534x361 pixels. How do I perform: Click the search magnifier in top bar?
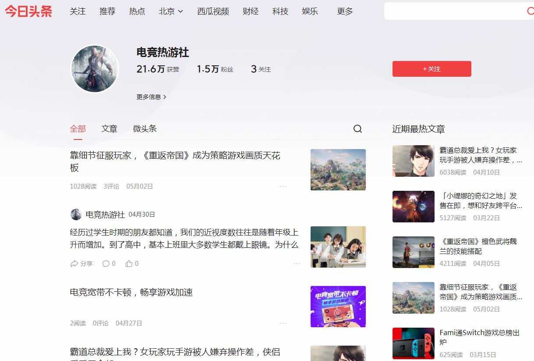[x=530, y=11]
